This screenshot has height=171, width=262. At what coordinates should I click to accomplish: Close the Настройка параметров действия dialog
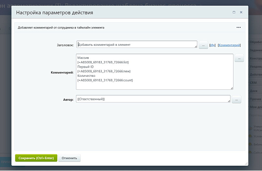point(241,12)
